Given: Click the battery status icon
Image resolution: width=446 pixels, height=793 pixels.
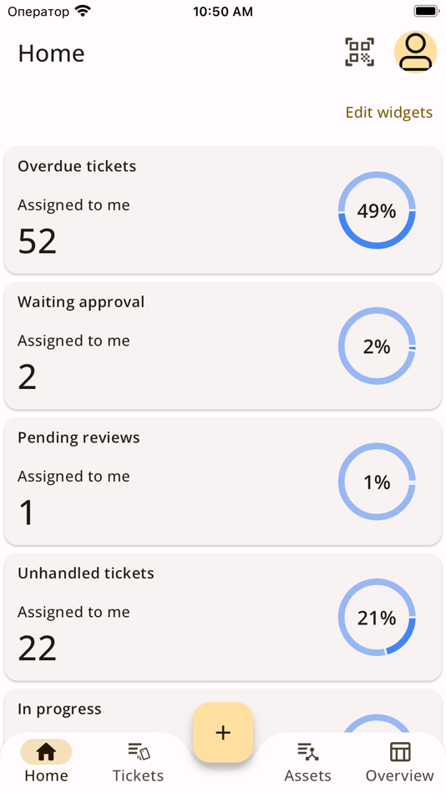Looking at the screenshot, I should point(426,11).
